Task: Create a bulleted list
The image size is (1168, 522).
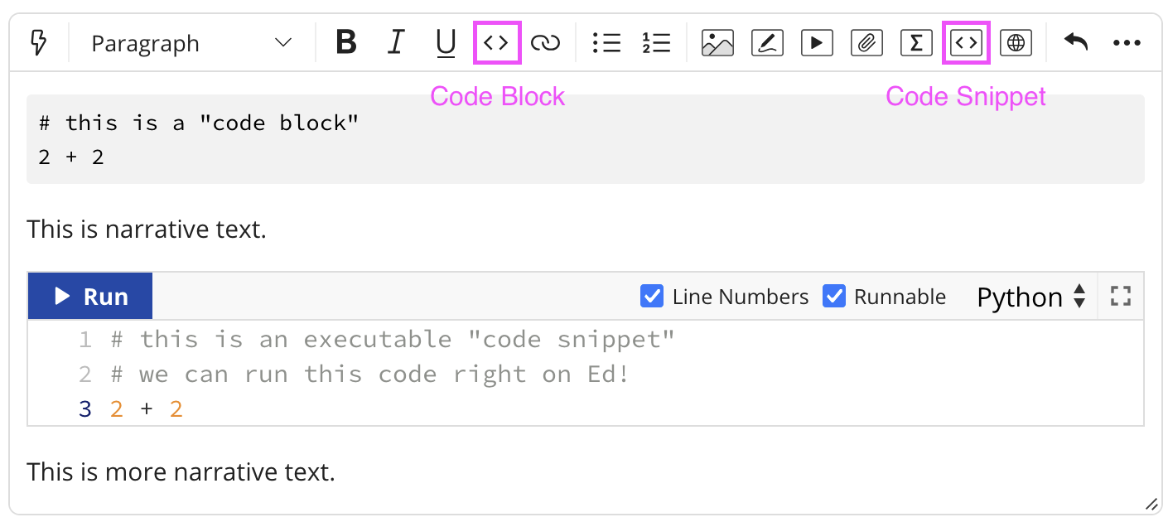Action: 606,43
